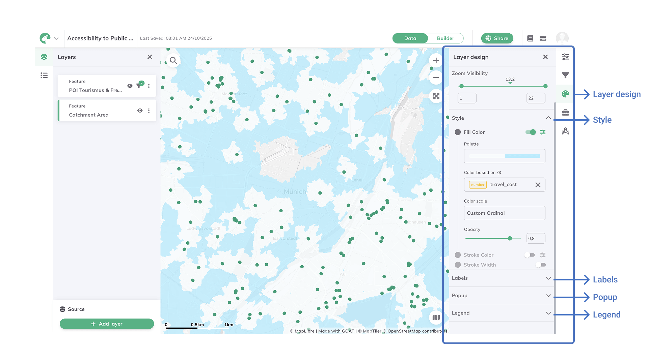Zoom out on the map

(x=436, y=78)
